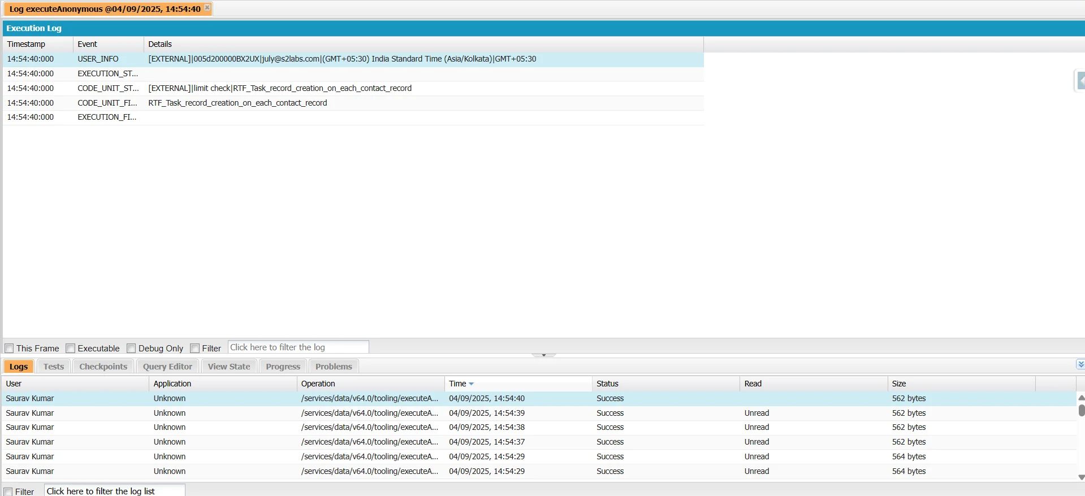1085x496 pixels.
Task: Sort by Size column header
Action: pos(961,384)
